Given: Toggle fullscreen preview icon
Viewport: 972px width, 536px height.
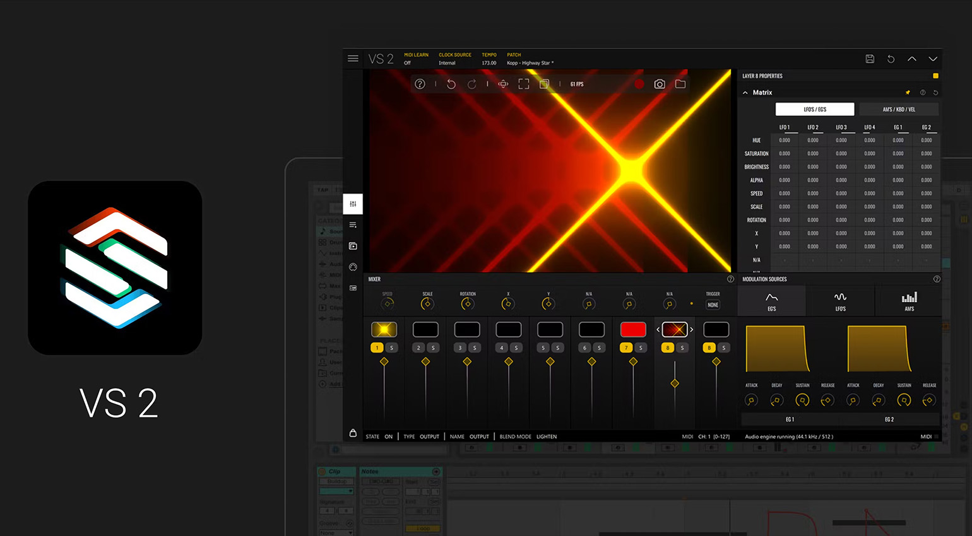Looking at the screenshot, I should [524, 84].
